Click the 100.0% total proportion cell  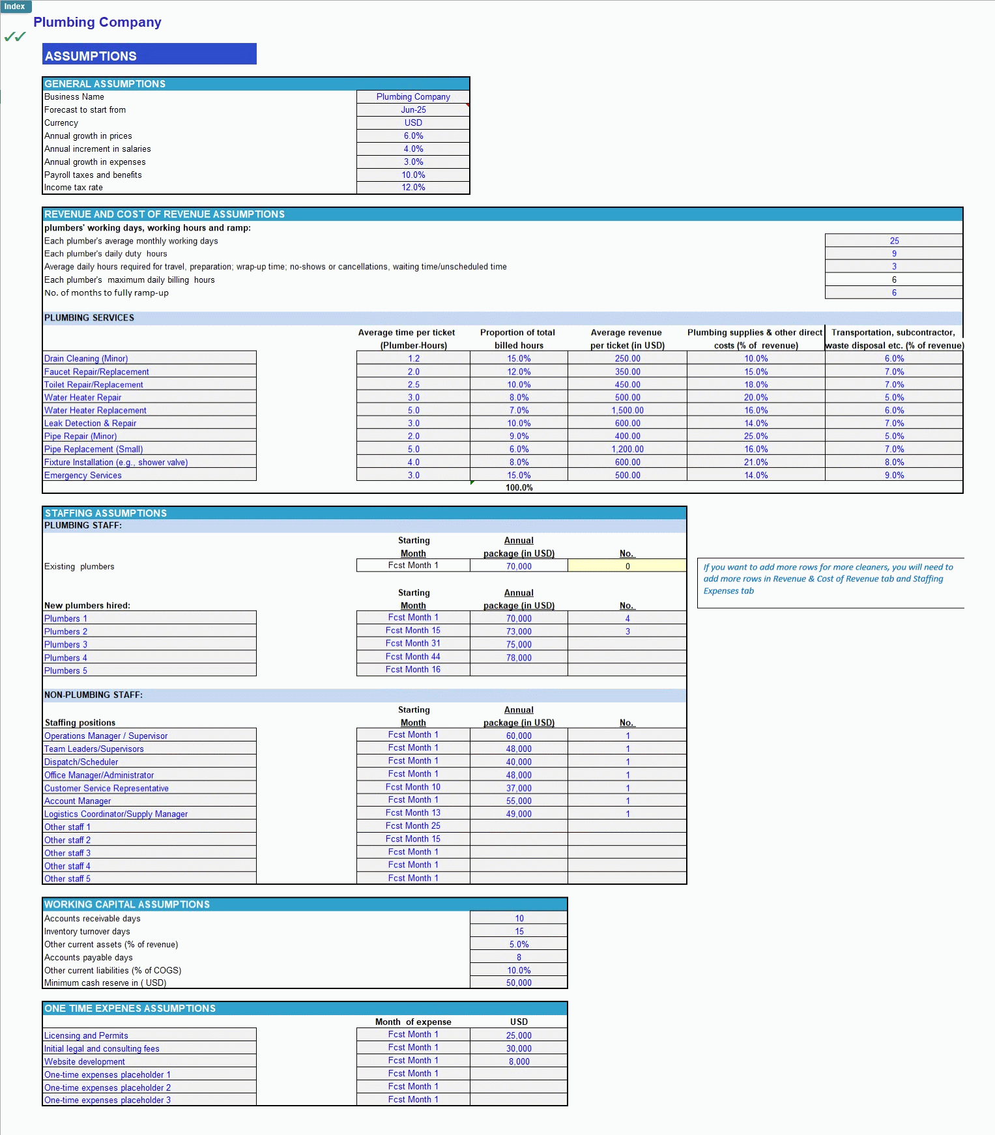[519, 487]
